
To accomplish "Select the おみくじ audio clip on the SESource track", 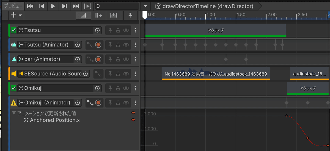I will [x=216, y=74].
